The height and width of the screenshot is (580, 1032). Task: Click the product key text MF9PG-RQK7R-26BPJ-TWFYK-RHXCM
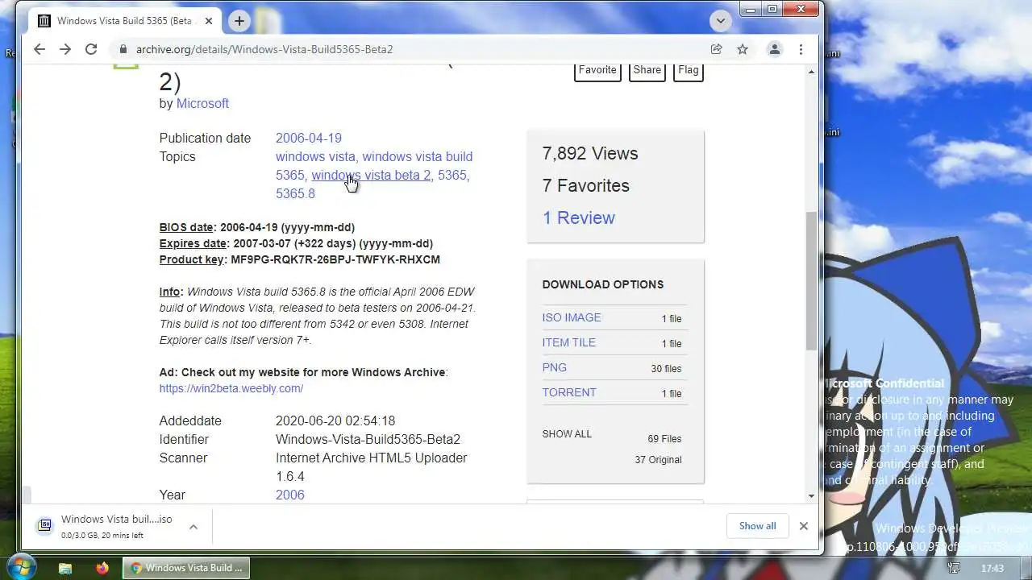[x=335, y=259]
